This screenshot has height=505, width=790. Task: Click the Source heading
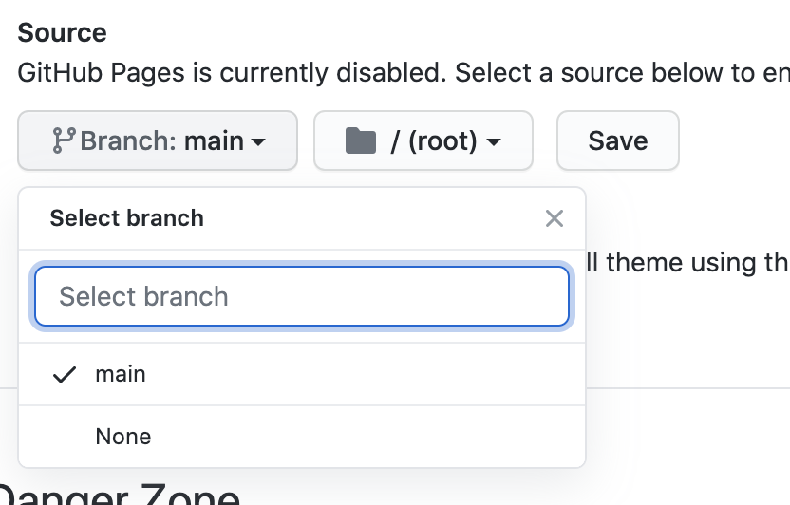[62, 32]
